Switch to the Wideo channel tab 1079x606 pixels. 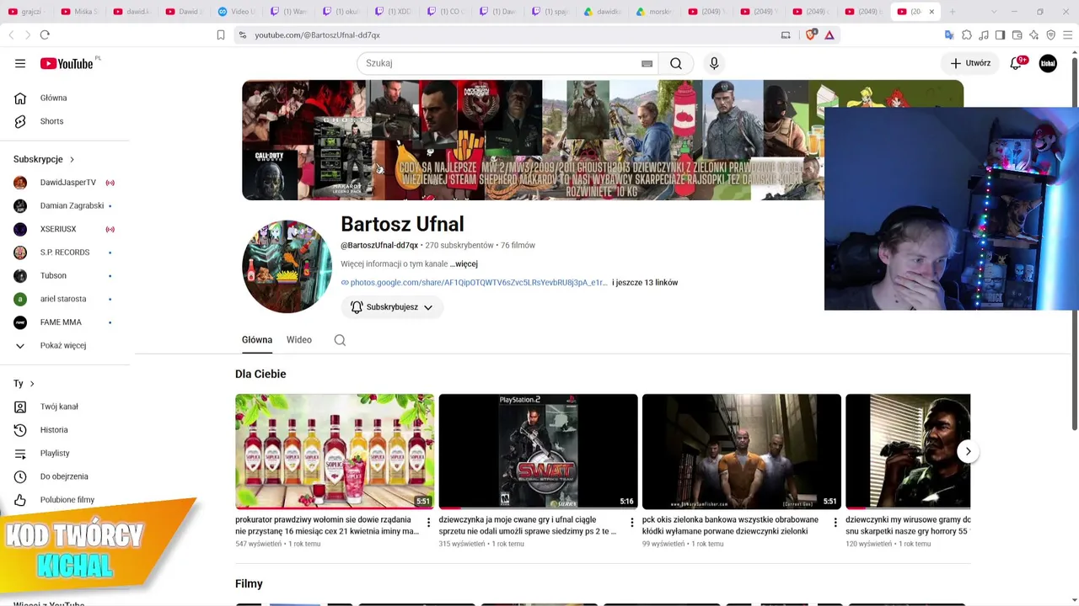(299, 340)
